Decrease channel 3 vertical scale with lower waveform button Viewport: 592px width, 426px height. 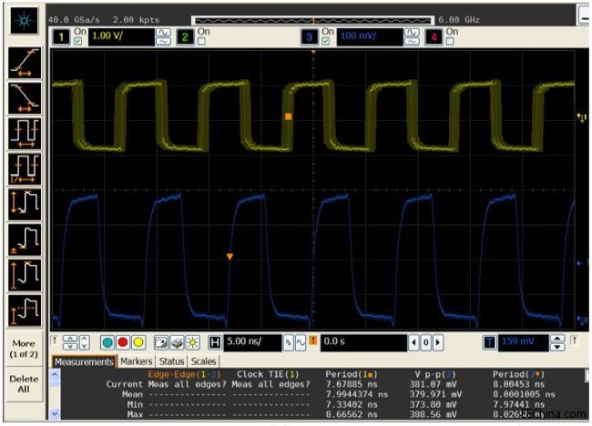pyautogui.click(x=412, y=42)
